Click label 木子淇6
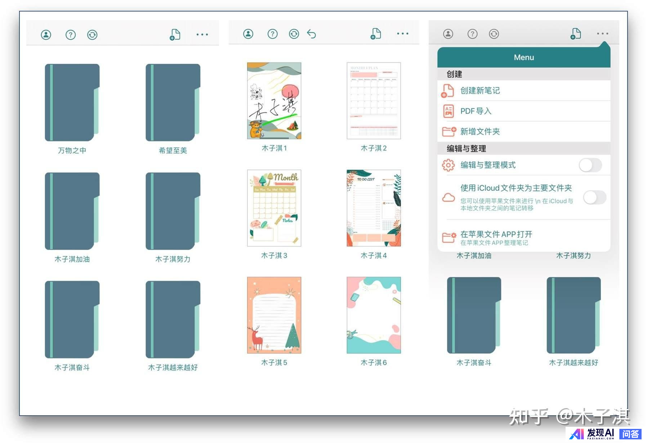This screenshot has width=647, height=443. 374,362
